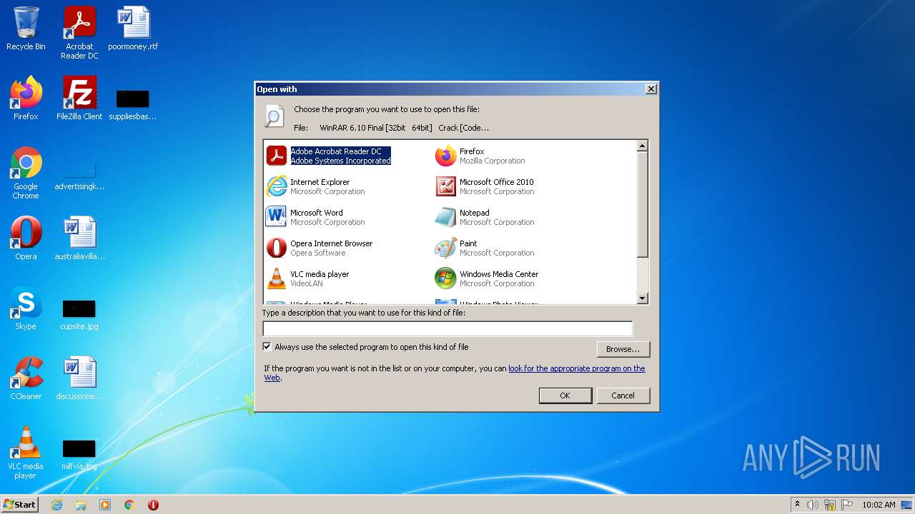Click the program list vertical scrollbar thumb
Image resolution: width=915 pixels, height=514 pixels.
click(642, 204)
